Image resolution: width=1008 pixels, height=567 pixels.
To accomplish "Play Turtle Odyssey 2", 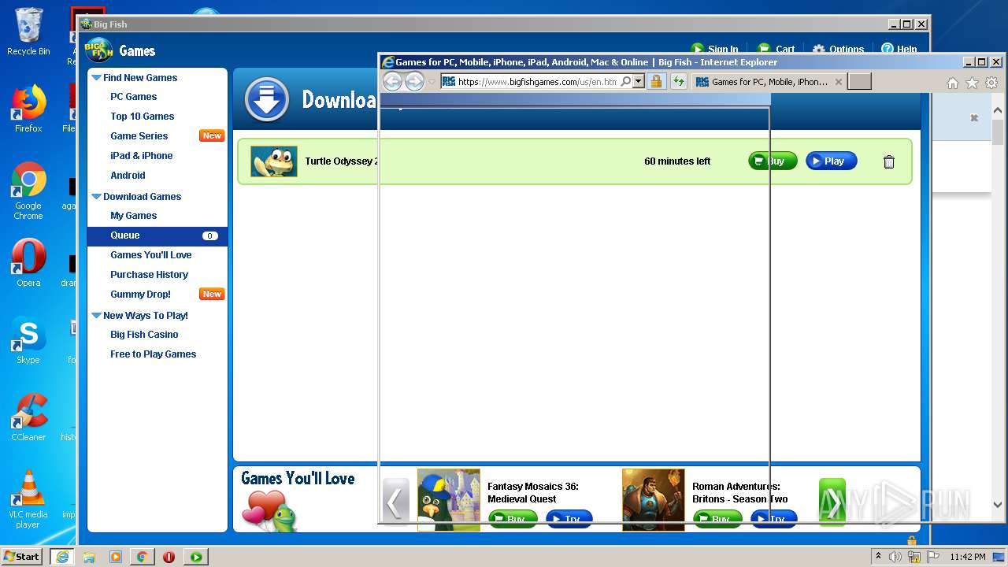I will (832, 161).
